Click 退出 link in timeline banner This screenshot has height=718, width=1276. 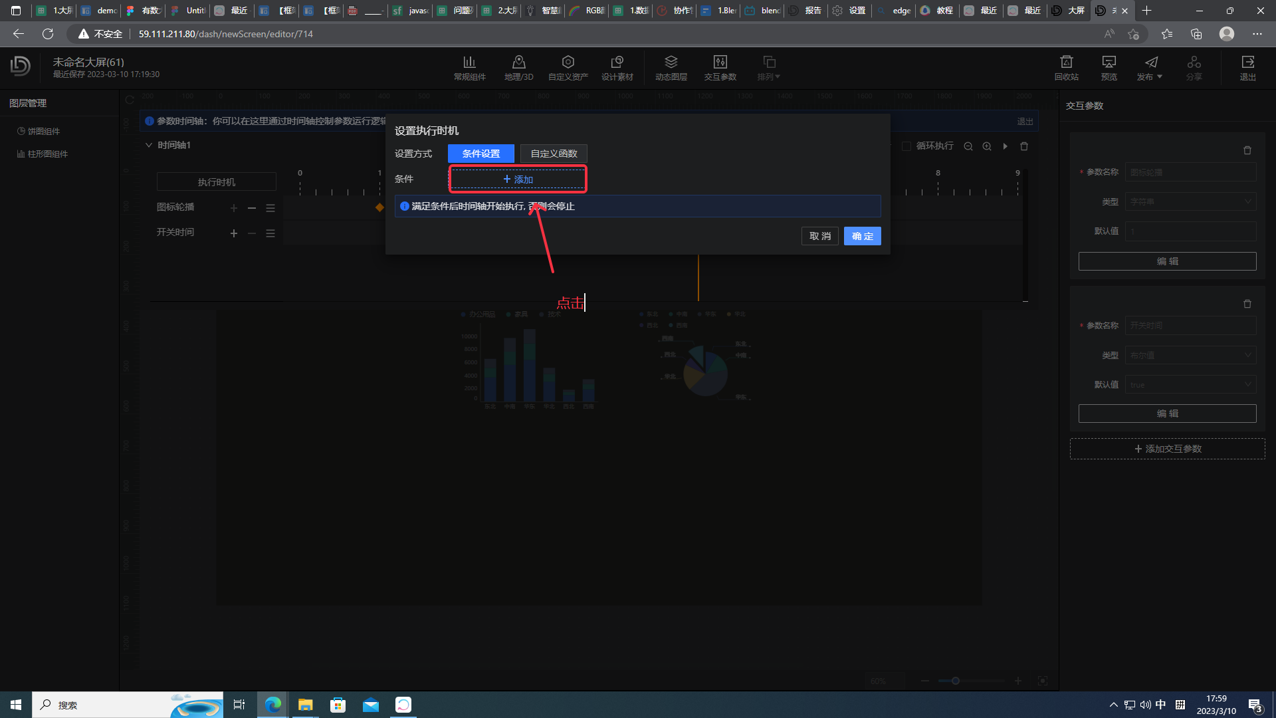click(1025, 122)
